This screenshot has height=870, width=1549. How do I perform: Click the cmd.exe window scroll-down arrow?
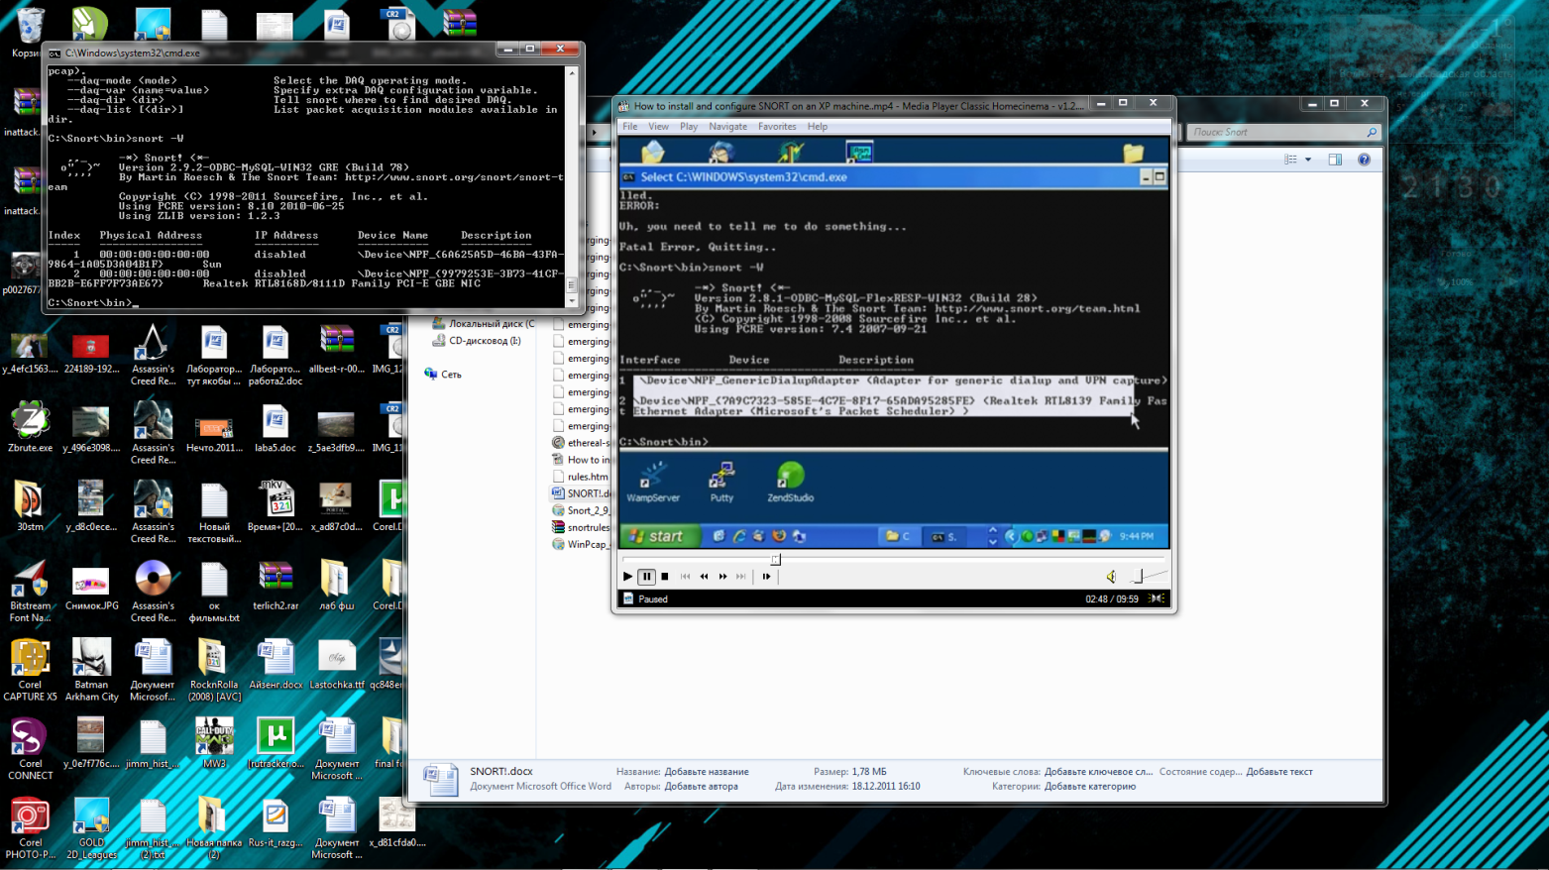click(571, 301)
